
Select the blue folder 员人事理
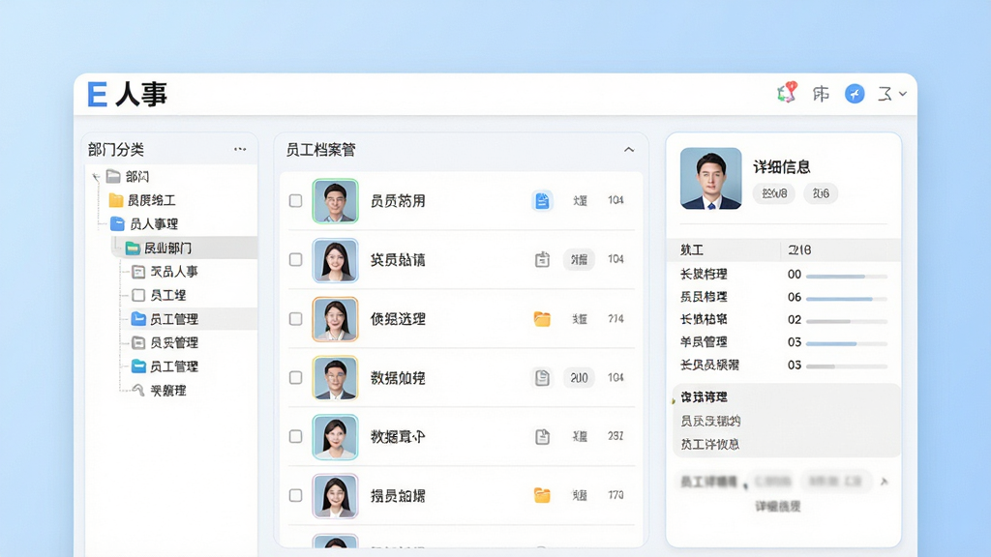pos(143,224)
